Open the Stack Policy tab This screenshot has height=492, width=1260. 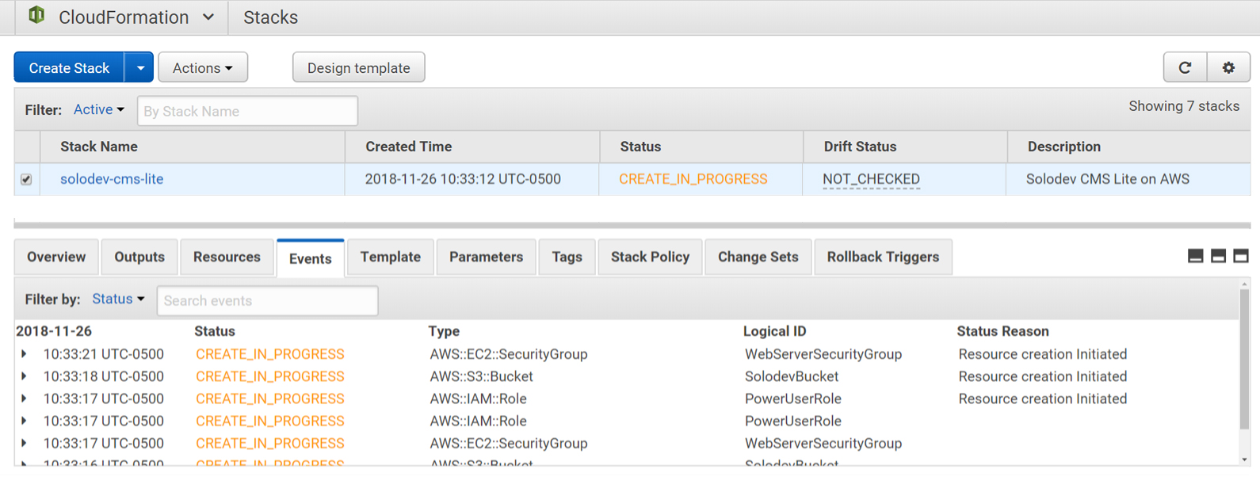pyautogui.click(x=650, y=257)
